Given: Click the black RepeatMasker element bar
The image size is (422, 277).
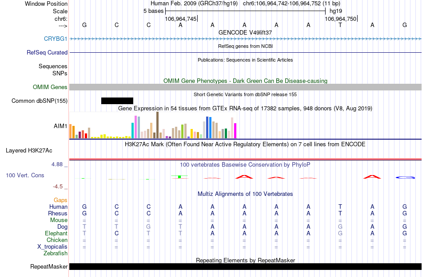Looking at the screenshot, I should tap(245, 266).
